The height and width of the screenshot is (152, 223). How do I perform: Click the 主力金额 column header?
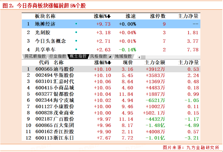pyautogui.click(x=155, y=63)
